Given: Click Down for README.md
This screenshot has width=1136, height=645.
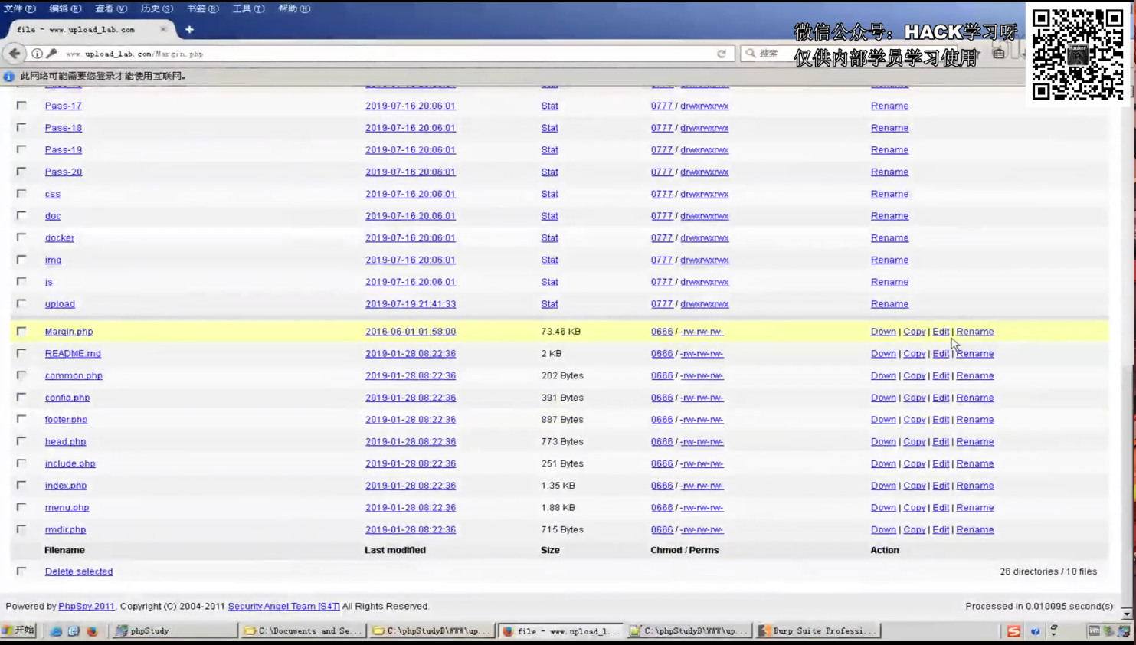Looking at the screenshot, I should (x=883, y=353).
